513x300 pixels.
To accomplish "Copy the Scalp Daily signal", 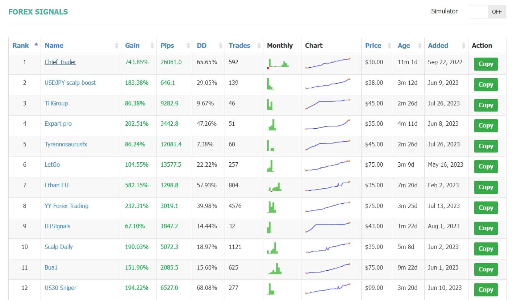I will click(486, 249).
